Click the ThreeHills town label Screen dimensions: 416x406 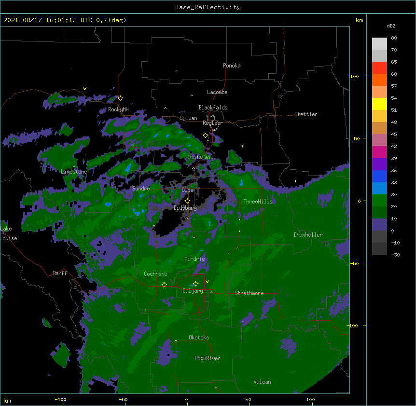pyautogui.click(x=258, y=202)
